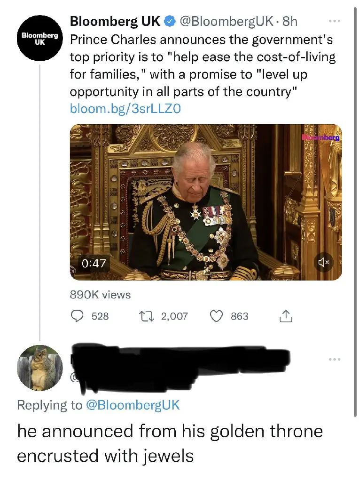Open the @BloombergUK handle in header
Screen dimensions: 359x482
pyautogui.click(x=226, y=21)
